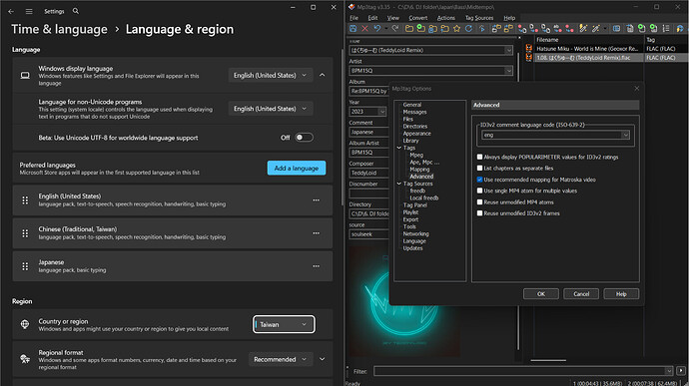Viewport: 689px width, 386px height.
Task: Open Language for non-Unicode programs dropdown
Action: coord(271,109)
